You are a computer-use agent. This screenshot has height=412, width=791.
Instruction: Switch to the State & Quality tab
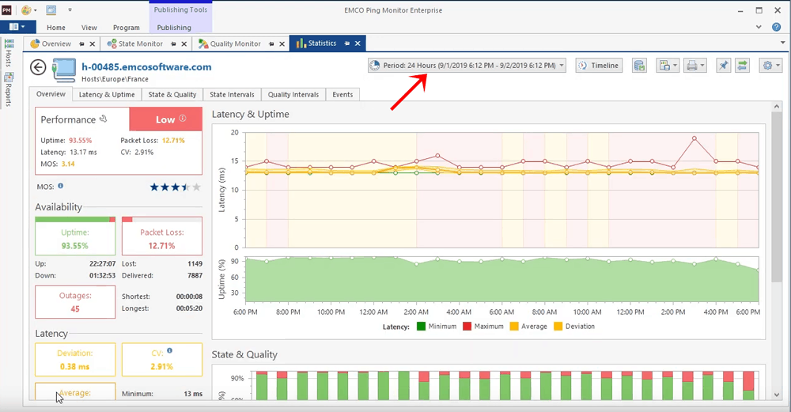(x=172, y=94)
